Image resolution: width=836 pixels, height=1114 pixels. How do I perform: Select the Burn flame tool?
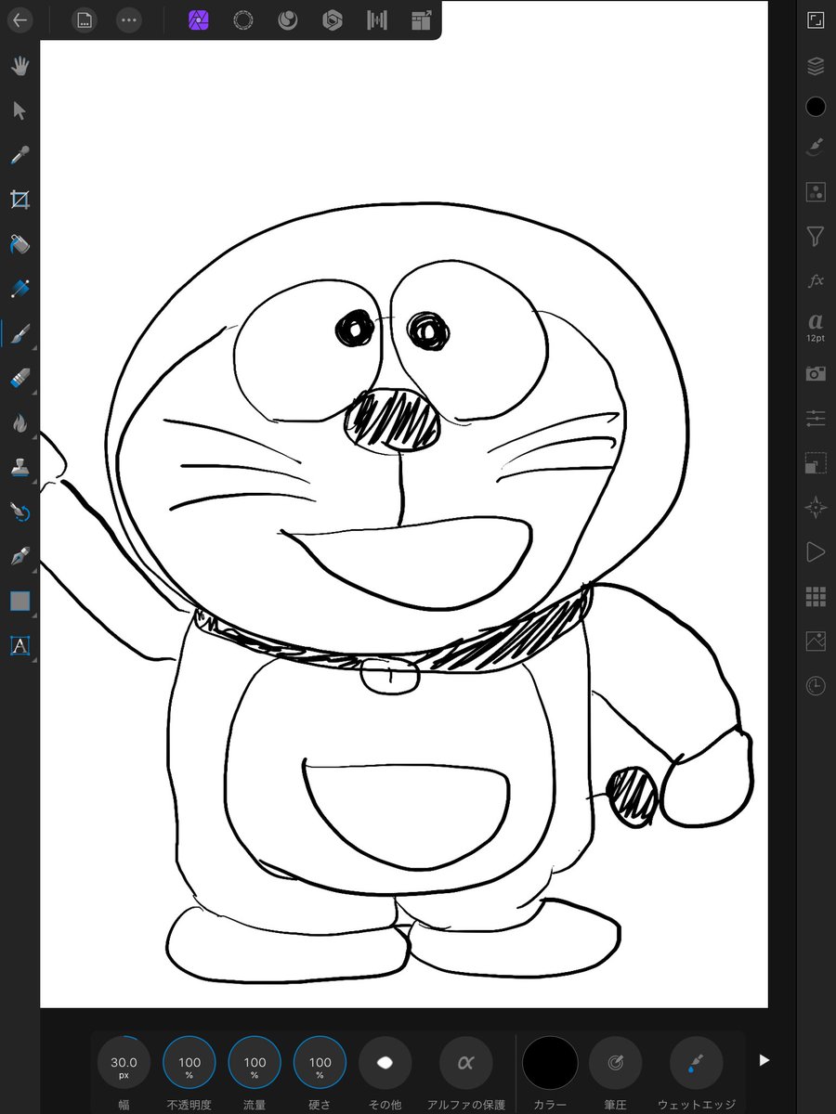[x=20, y=422]
